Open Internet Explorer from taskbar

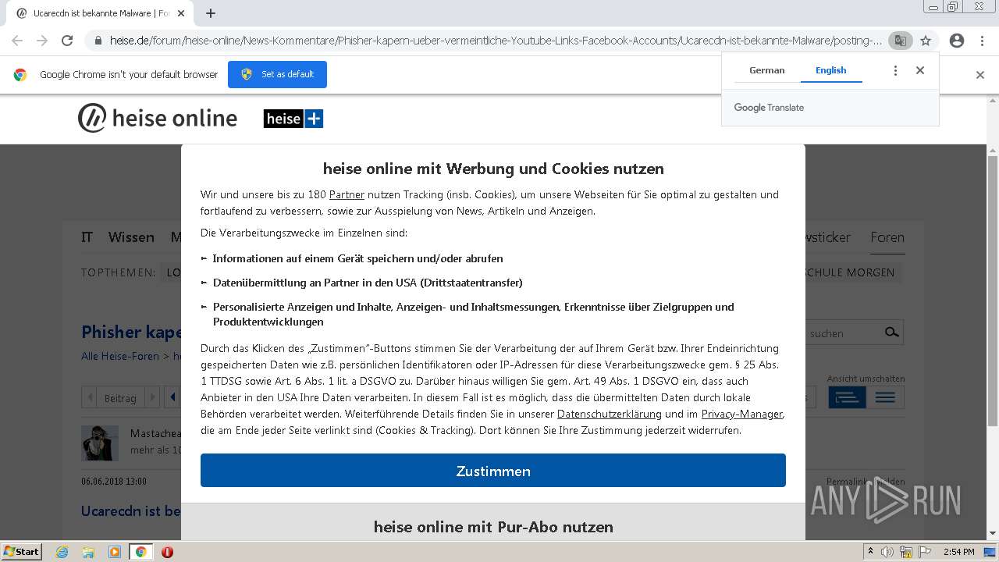tap(62, 552)
